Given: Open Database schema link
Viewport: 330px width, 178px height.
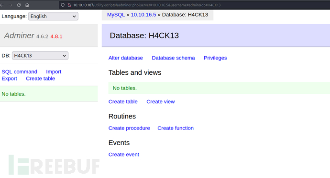Looking at the screenshot, I should pyautogui.click(x=173, y=58).
